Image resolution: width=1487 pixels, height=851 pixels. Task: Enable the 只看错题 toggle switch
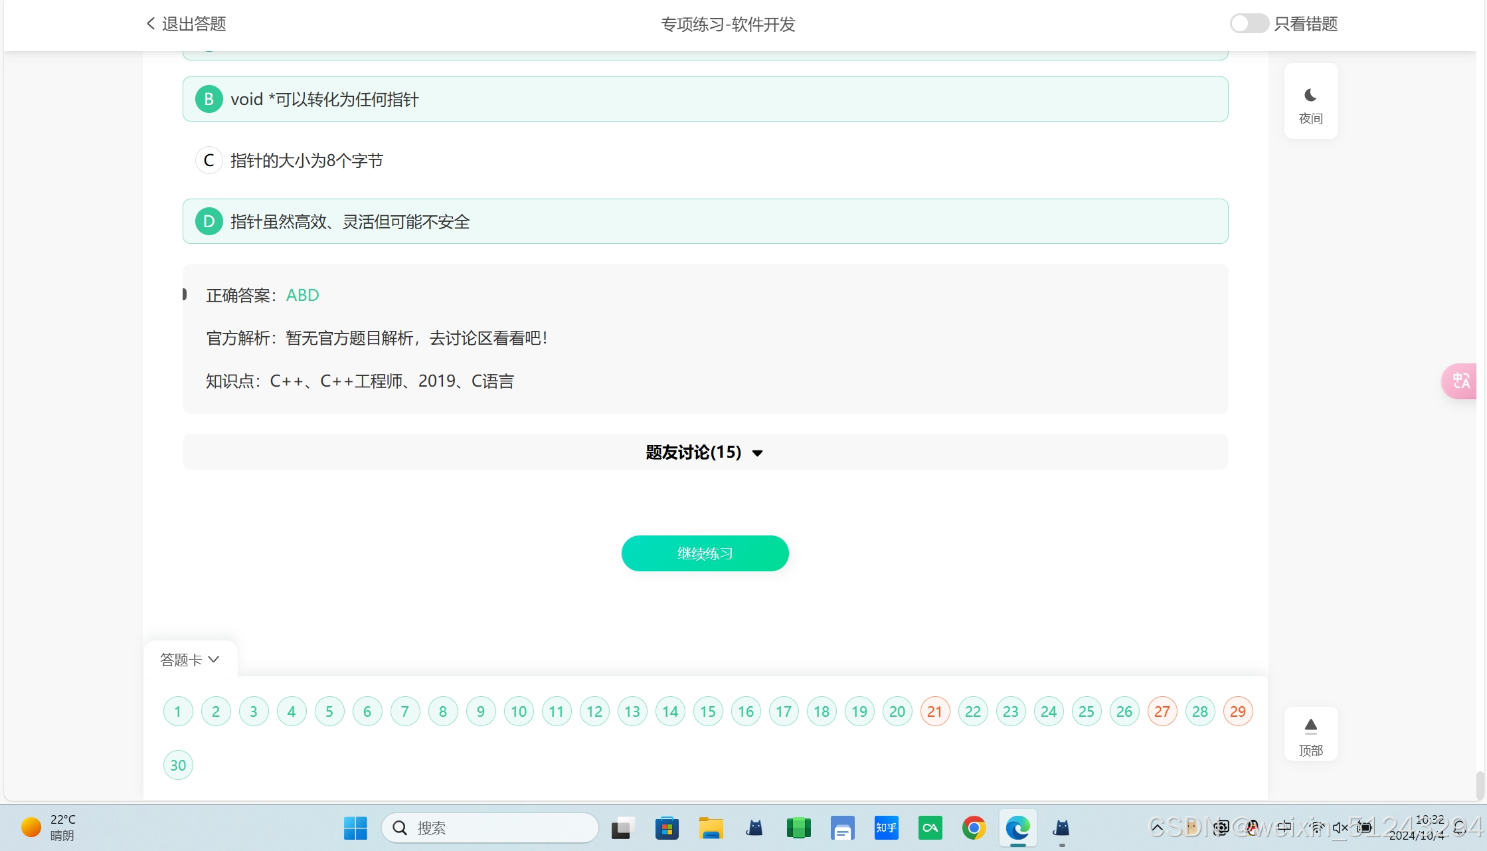1249,24
